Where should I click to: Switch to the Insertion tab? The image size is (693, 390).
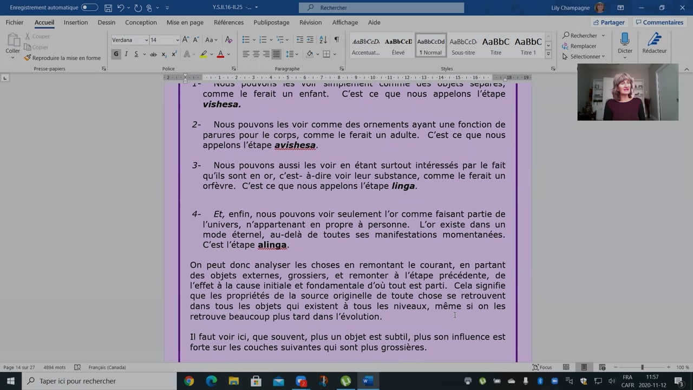tap(76, 22)
